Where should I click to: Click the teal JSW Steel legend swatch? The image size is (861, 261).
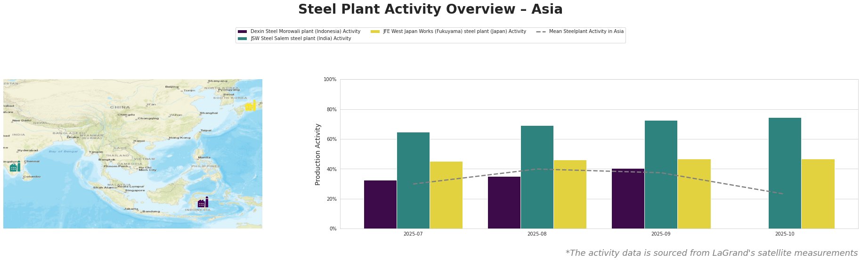(243, 39)
